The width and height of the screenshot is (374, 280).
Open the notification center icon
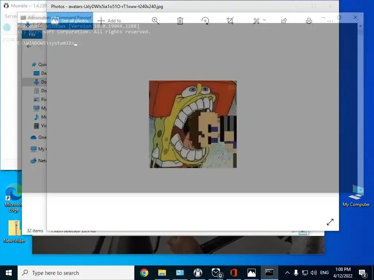click(363, 273)
